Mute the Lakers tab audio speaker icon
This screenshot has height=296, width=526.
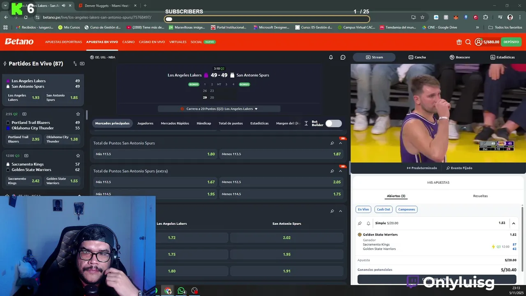[63, 6]
